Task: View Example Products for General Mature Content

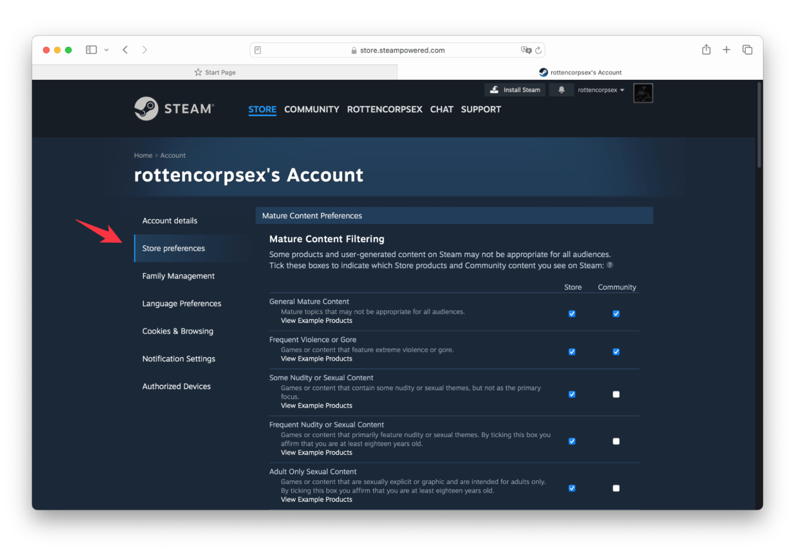Action: click(317, 321)
